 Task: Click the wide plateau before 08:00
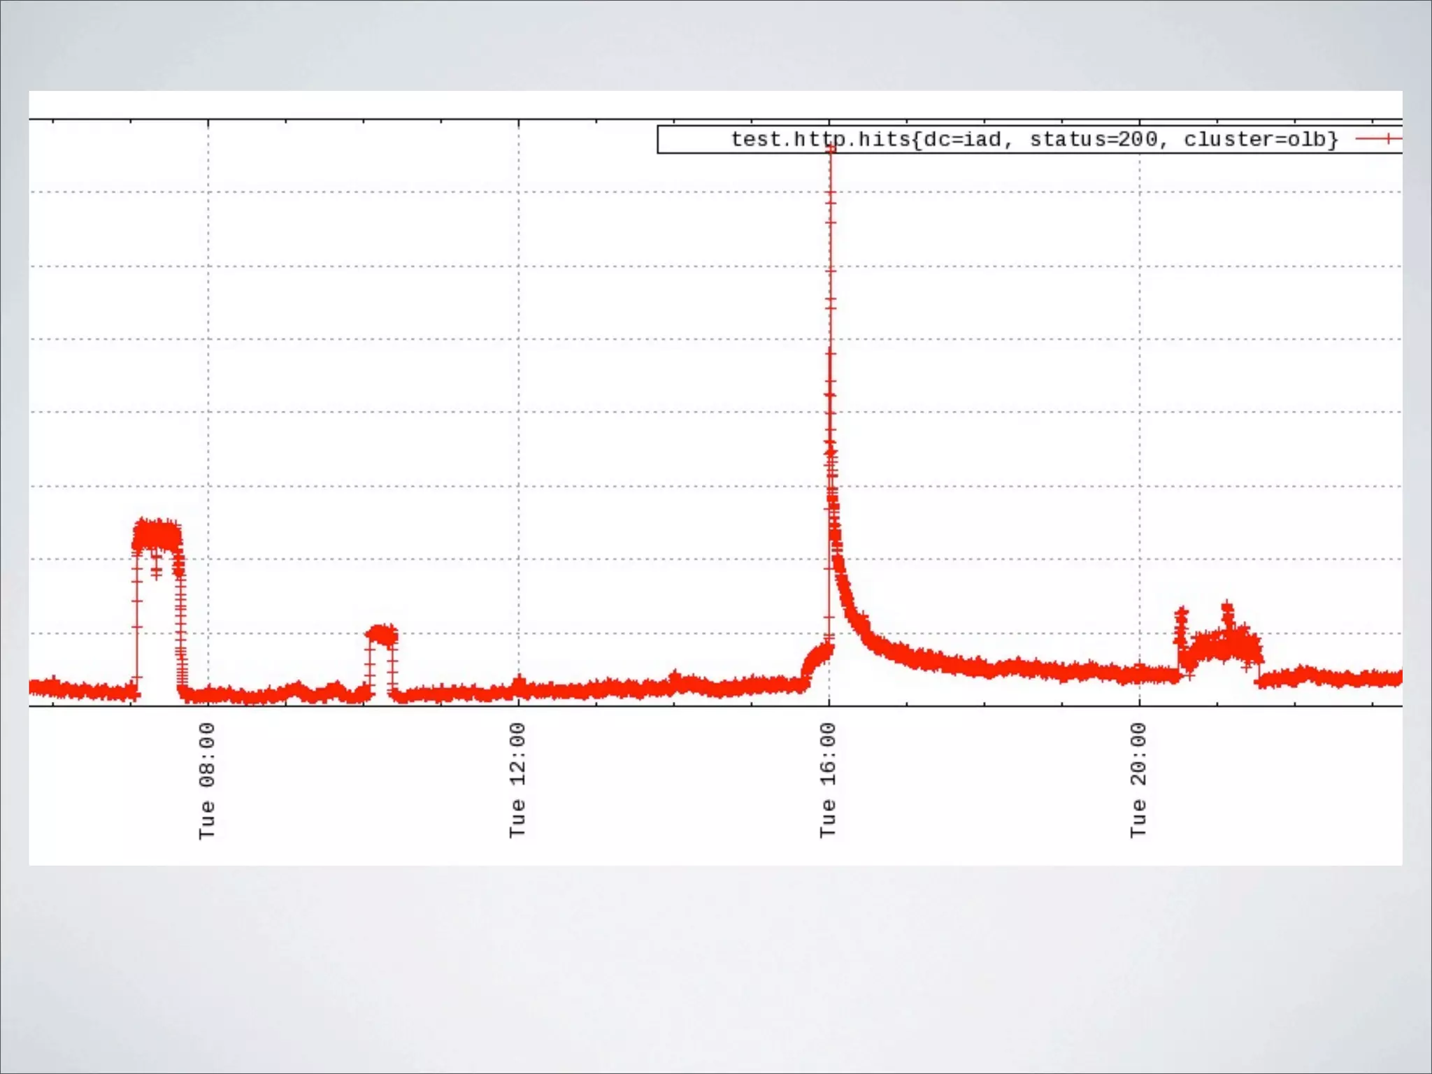157,536
